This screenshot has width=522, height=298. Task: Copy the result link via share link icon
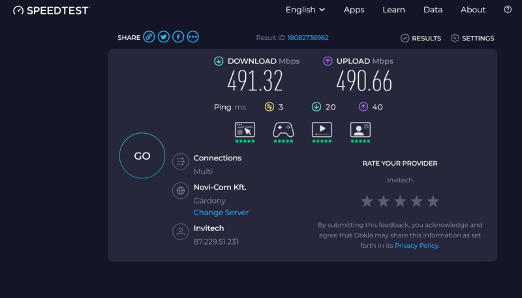click(149, 37)
